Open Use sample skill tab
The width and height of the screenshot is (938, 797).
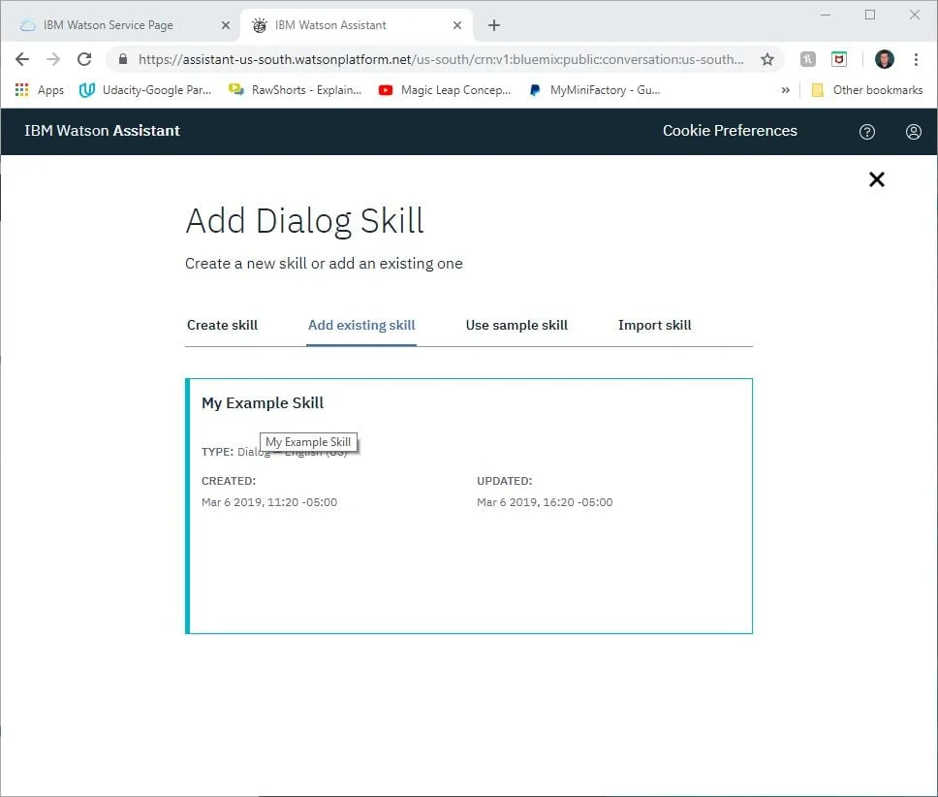(516, 325)
